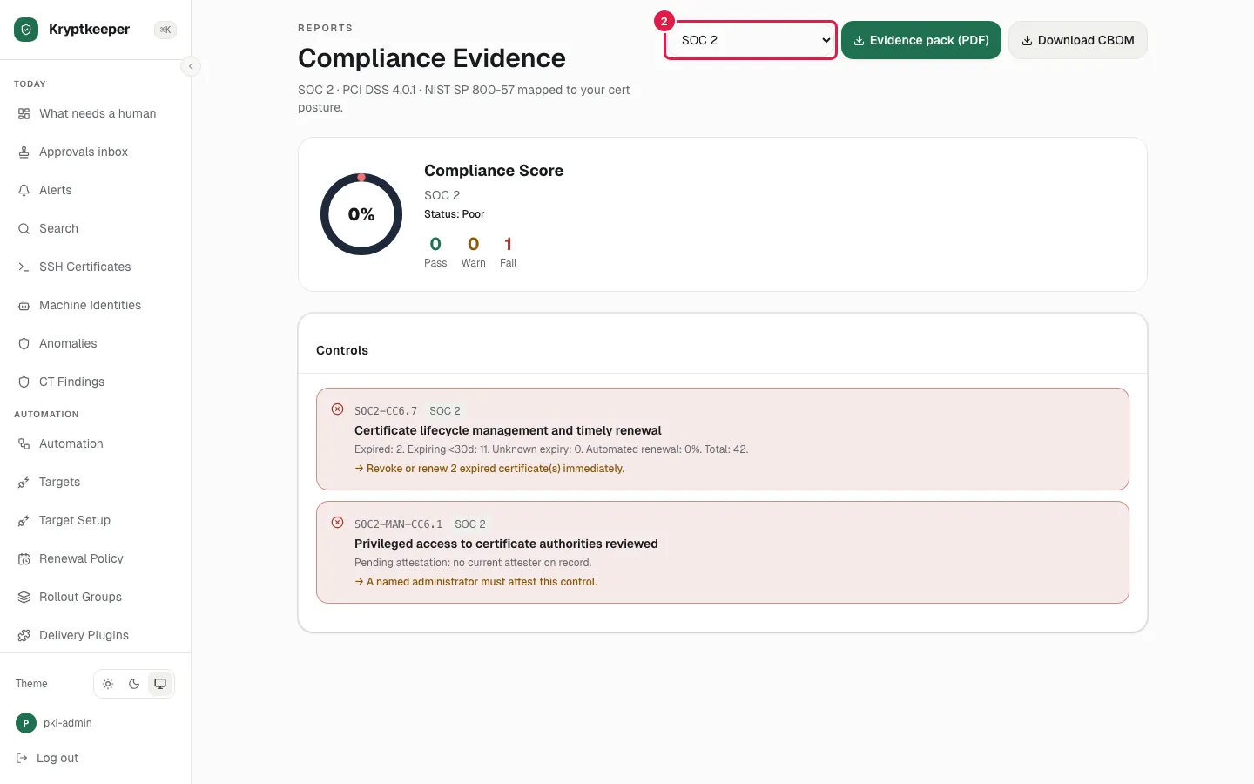Screen dimensions: 1254x784
Task: Click the What needs a human icon
Action: (24, 113)
